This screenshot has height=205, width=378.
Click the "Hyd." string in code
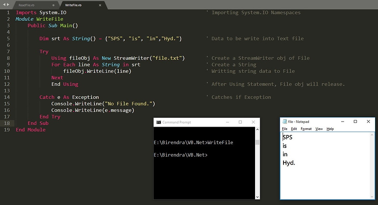tap(170, 38)
